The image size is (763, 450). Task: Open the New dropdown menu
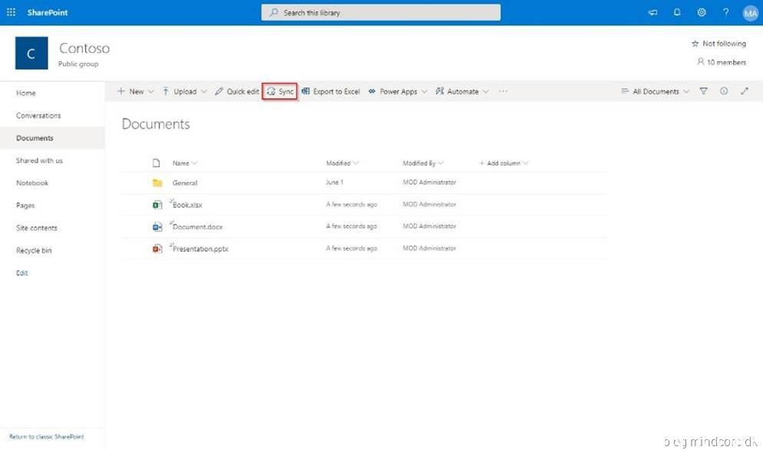tap(136, 91)
